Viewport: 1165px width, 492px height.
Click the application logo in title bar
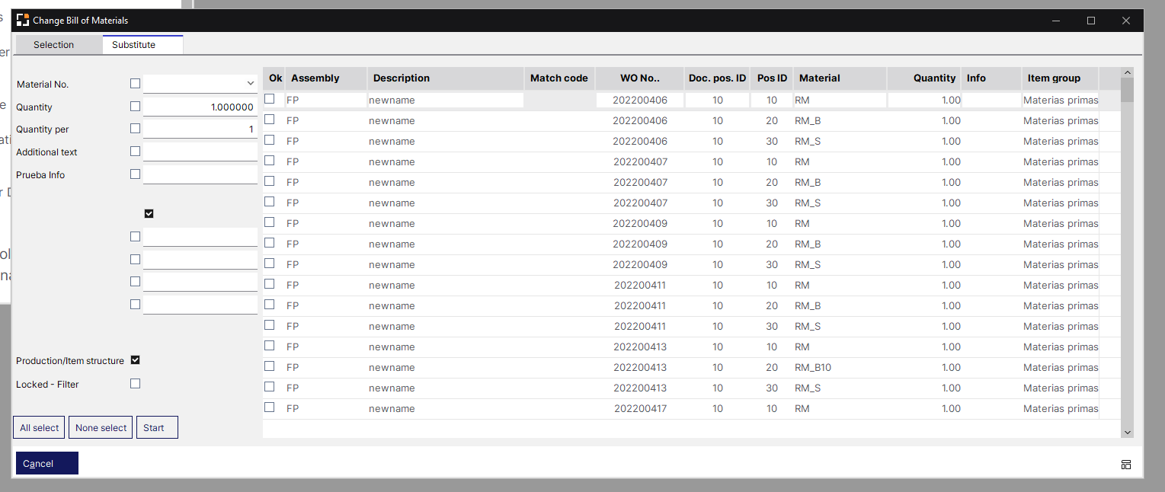pyautogui.click(x=23, y=21)
